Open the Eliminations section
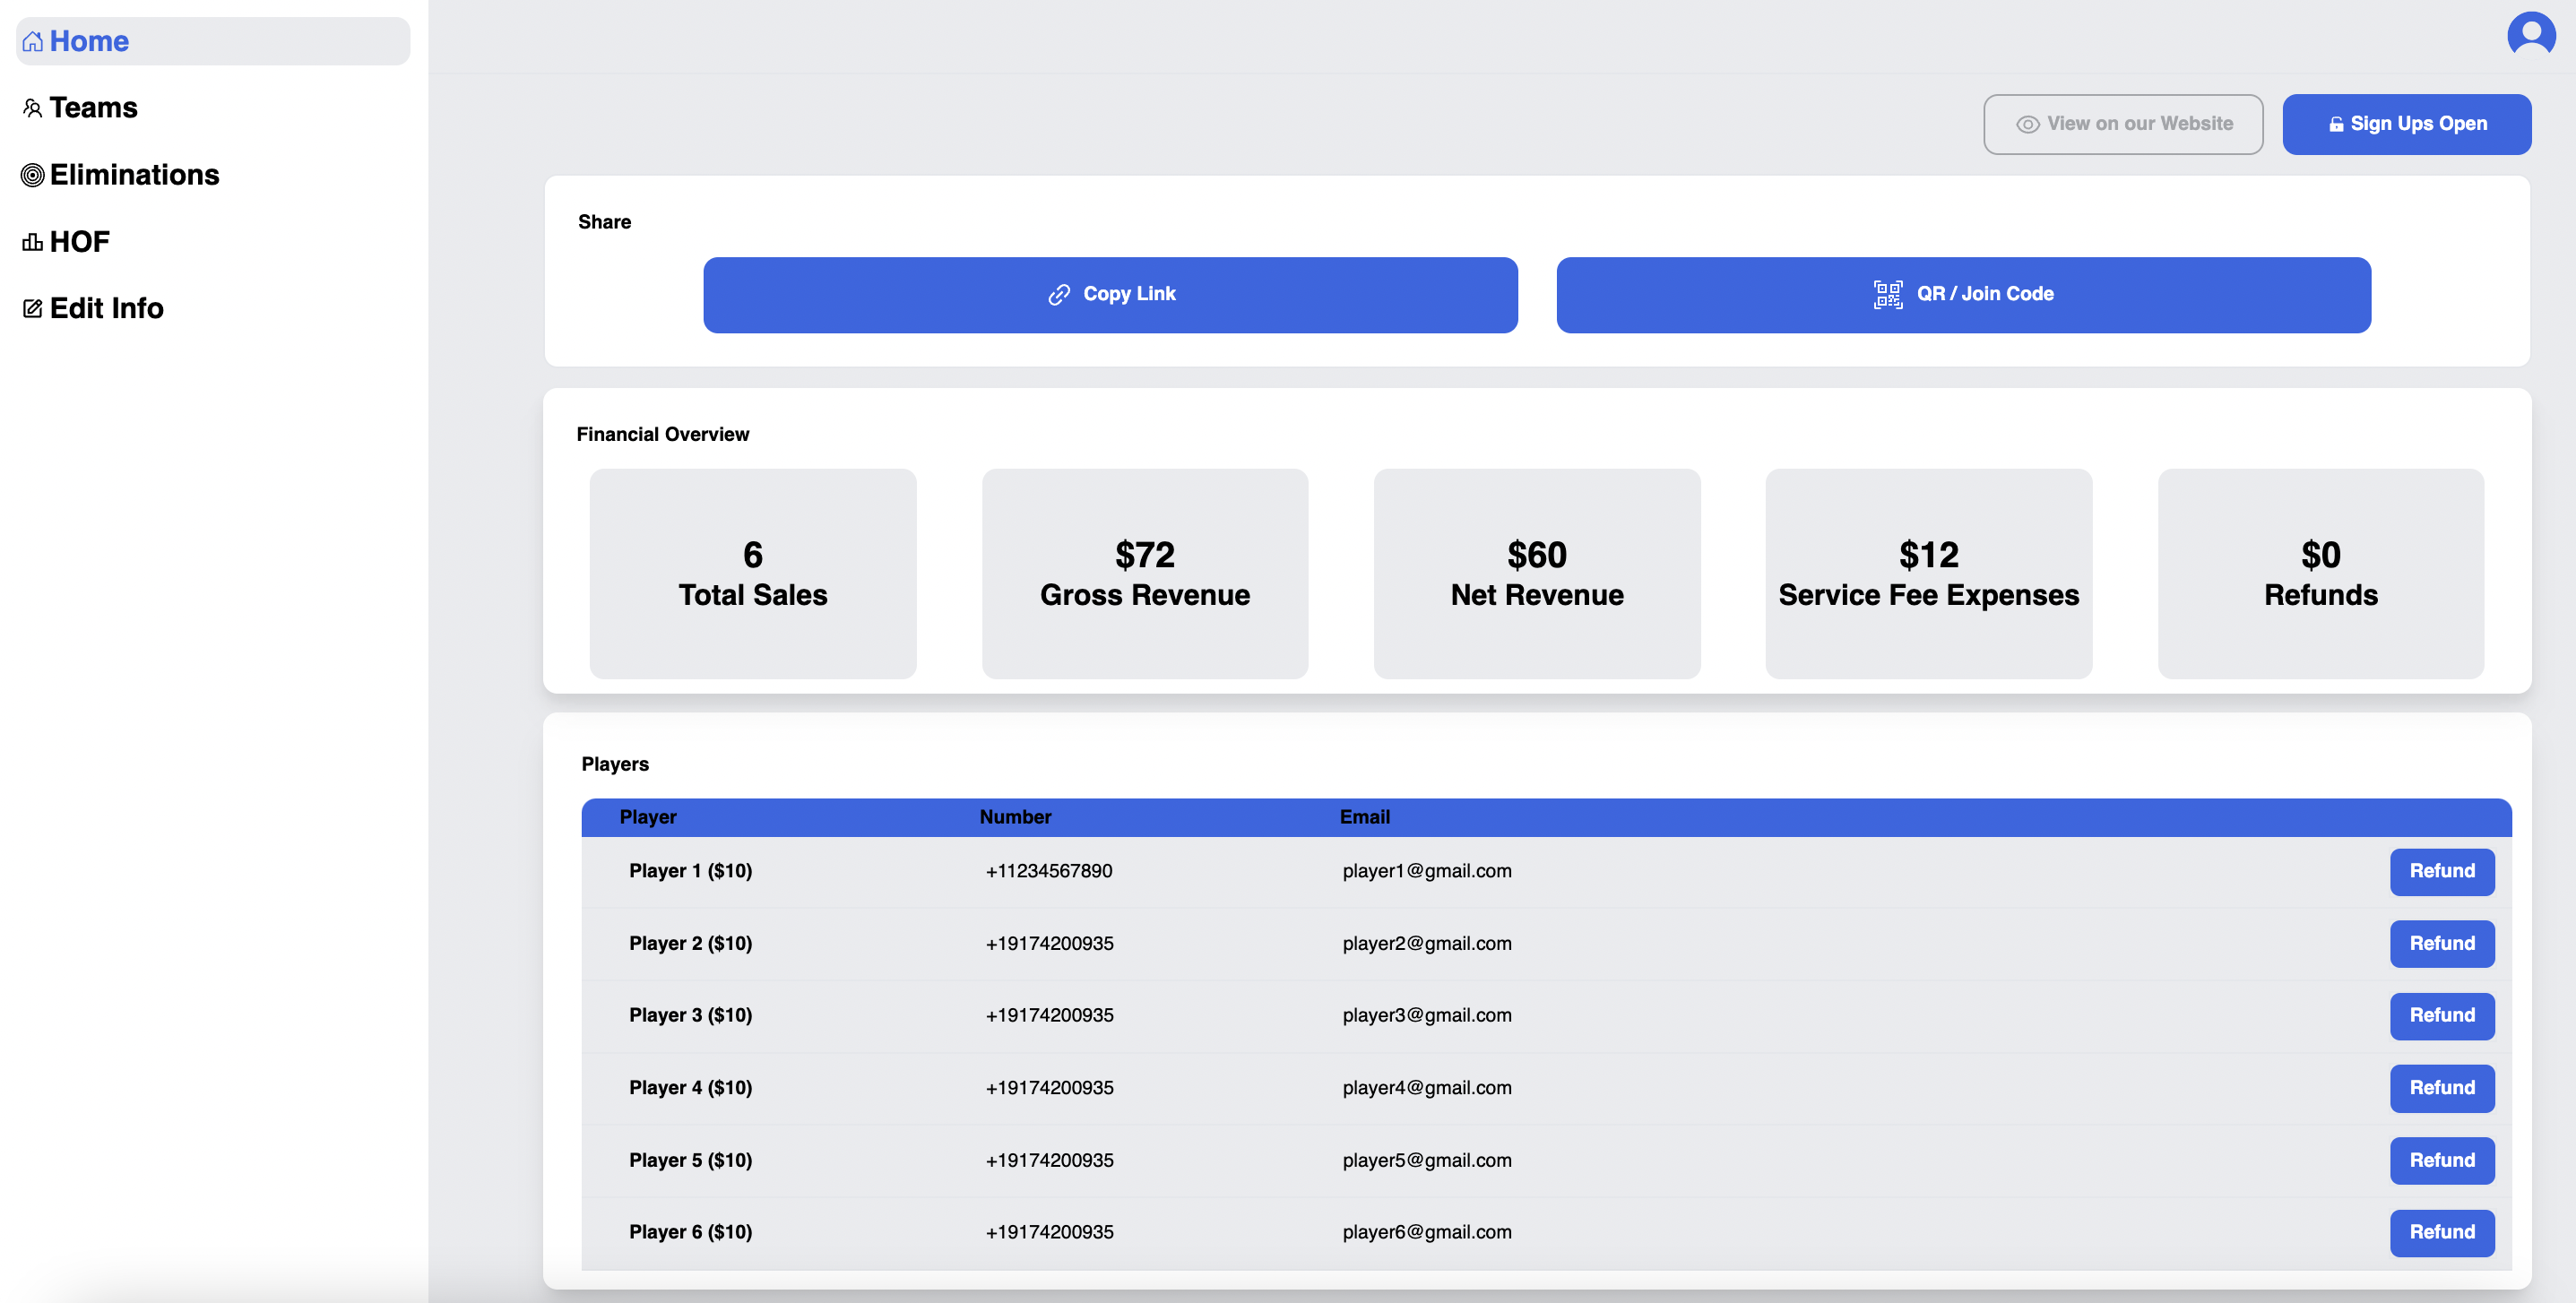Screen dimensions: 2576x1303 tap(120, 175)
